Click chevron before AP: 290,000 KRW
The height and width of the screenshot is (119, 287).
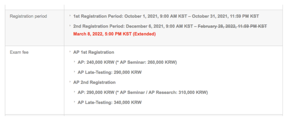pos(74,92)
